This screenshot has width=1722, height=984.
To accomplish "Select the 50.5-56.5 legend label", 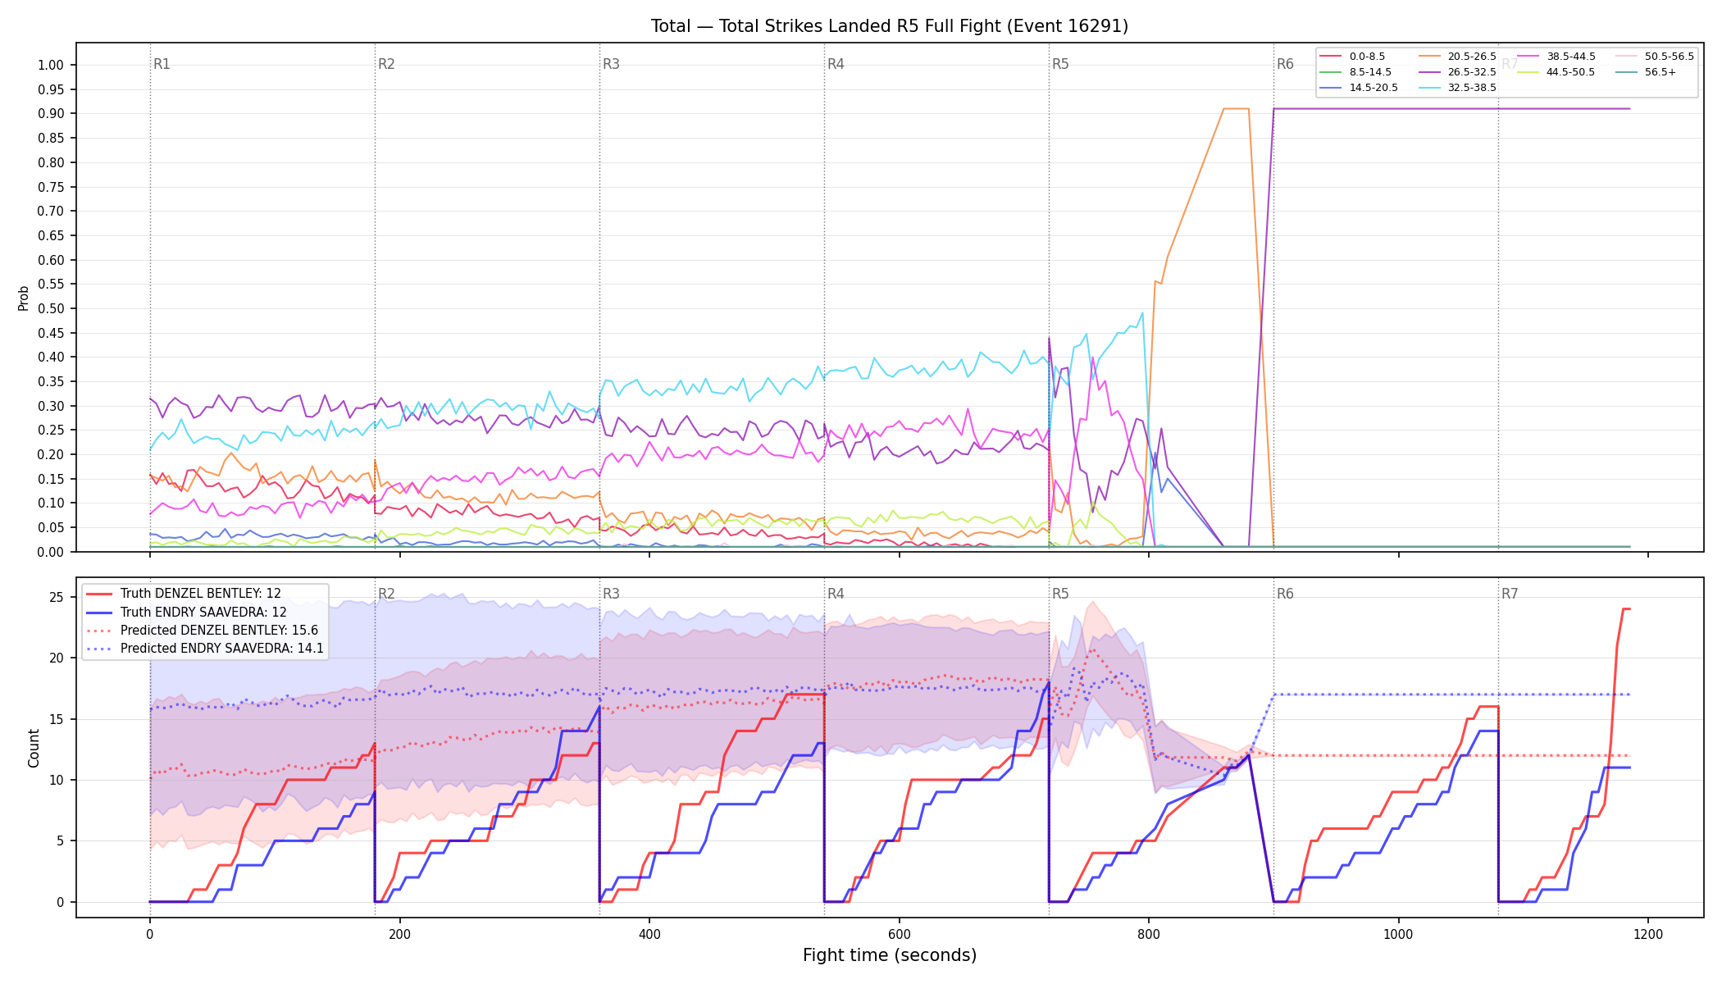I will point(1670,57).
